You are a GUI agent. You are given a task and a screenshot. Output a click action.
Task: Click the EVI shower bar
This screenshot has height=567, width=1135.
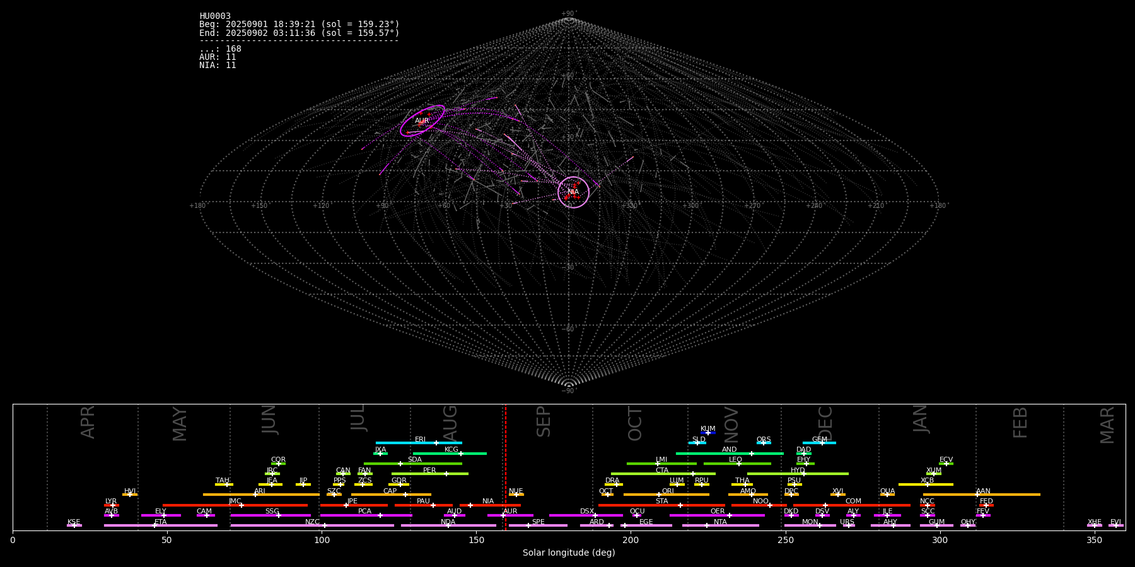1115,525
